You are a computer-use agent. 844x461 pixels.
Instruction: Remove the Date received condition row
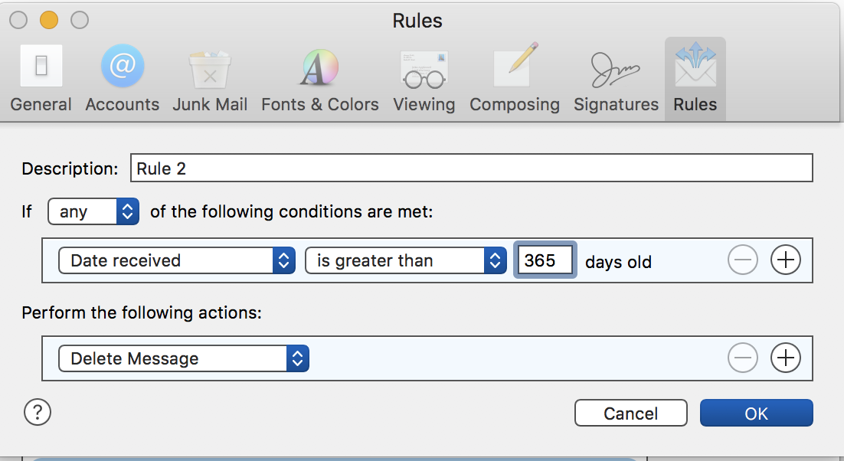click(742, 260)
